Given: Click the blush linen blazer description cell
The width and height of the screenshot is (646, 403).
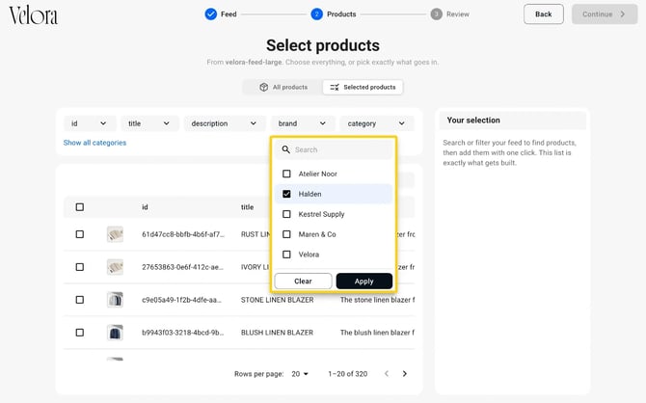Looking at the screenshot, I should 377,333.
